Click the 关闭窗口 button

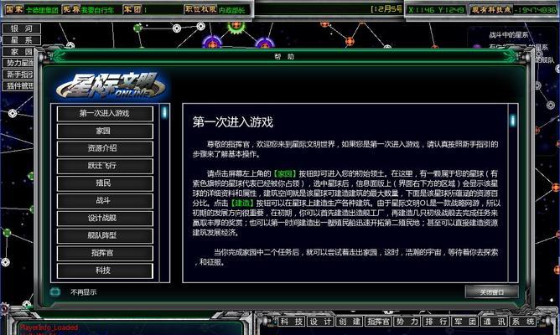[492, 292]
